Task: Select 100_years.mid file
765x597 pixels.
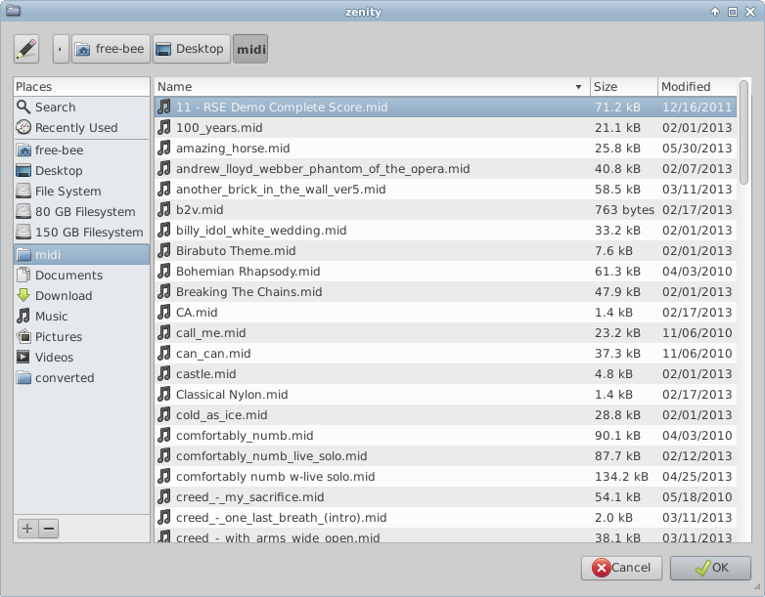Action: (x=445, y=128)
